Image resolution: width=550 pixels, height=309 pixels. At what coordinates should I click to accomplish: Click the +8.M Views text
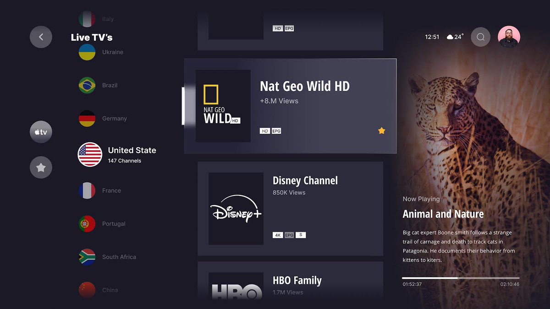(279, 101)
